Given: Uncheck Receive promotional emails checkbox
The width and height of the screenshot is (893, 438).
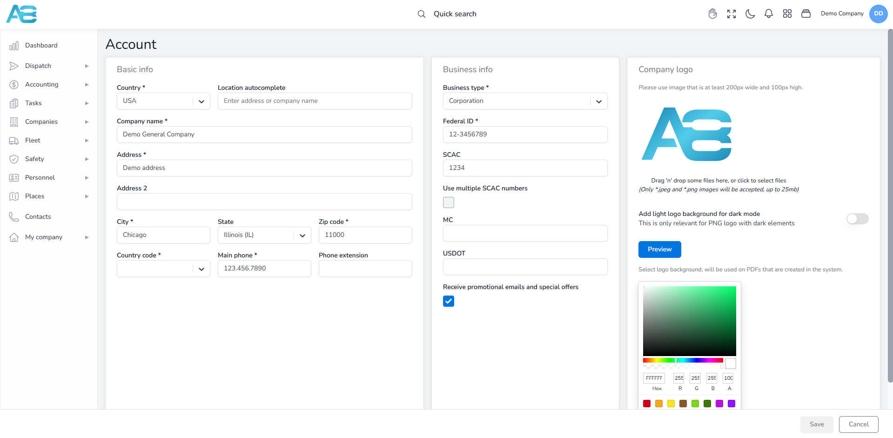Looking at the screenshot, I should pos(449,301).
